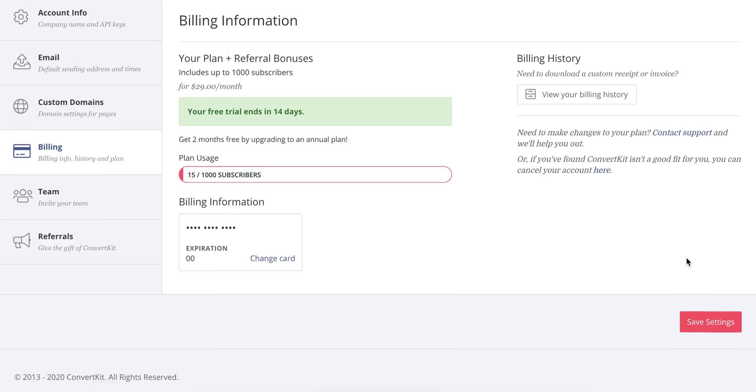Click the 'for $29.00/month' price text
This screenshot has height=392, width=756.
[210, 87]
